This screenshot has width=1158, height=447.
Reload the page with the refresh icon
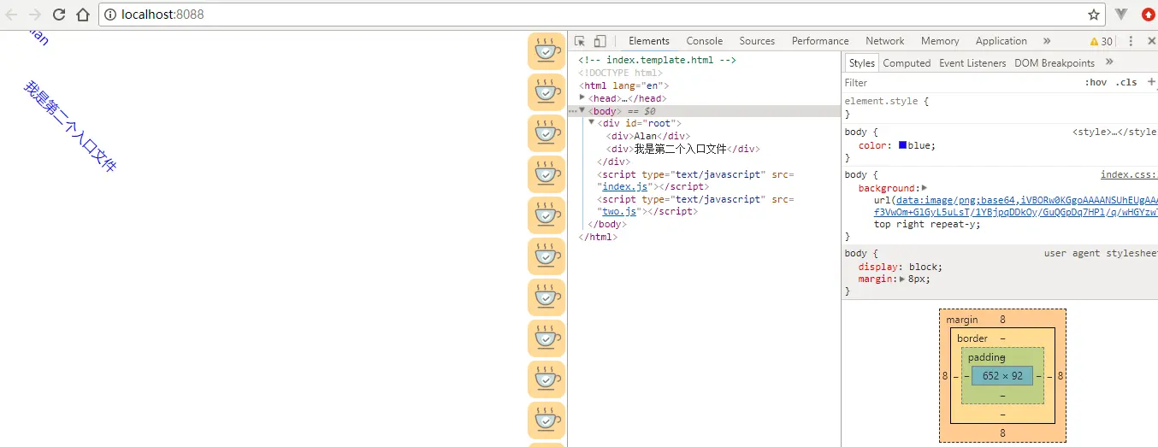tap(59, 15)
